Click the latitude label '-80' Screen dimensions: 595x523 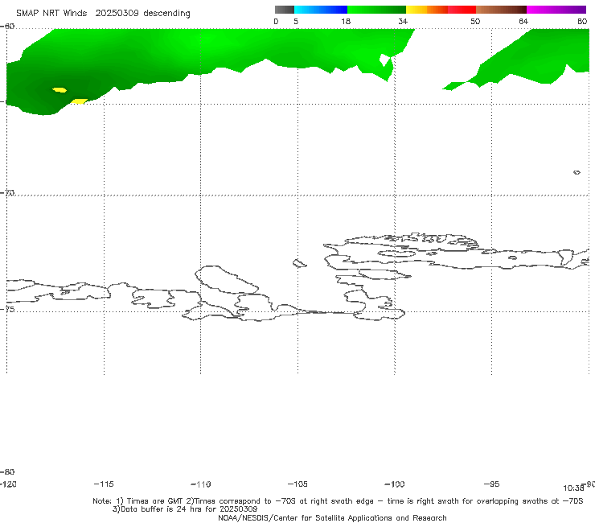tap(7, 472)
